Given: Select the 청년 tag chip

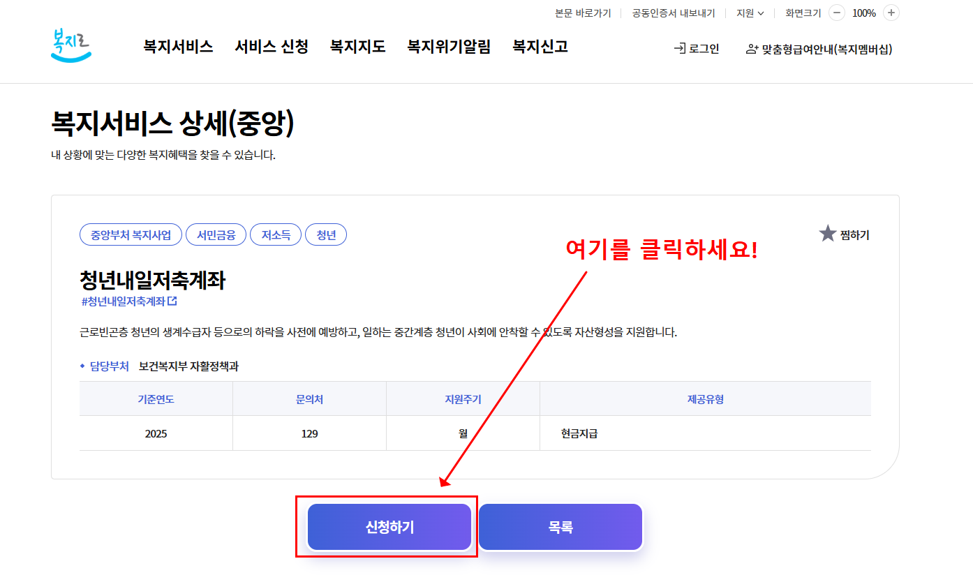Looking at the screenshot, I should 325,234.
